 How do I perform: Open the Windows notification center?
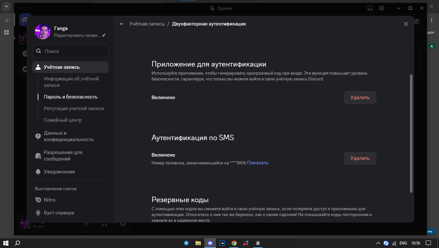428,243
